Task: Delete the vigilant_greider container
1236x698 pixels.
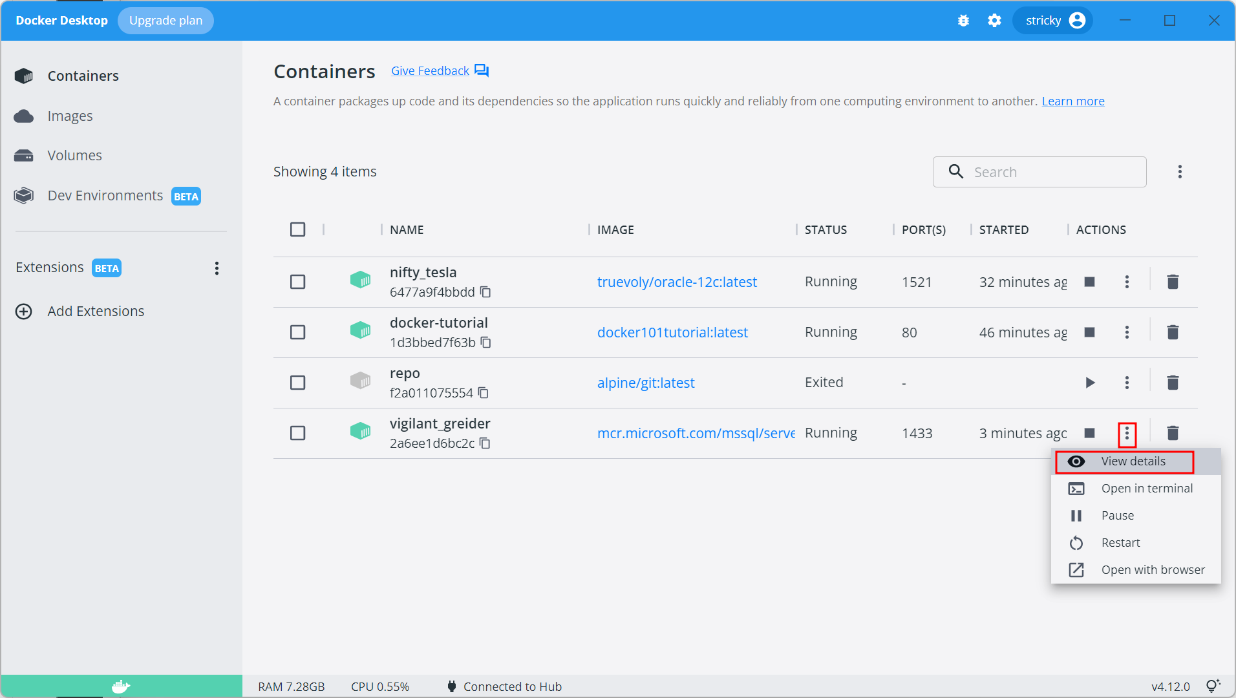Action: click(1173, 433)
